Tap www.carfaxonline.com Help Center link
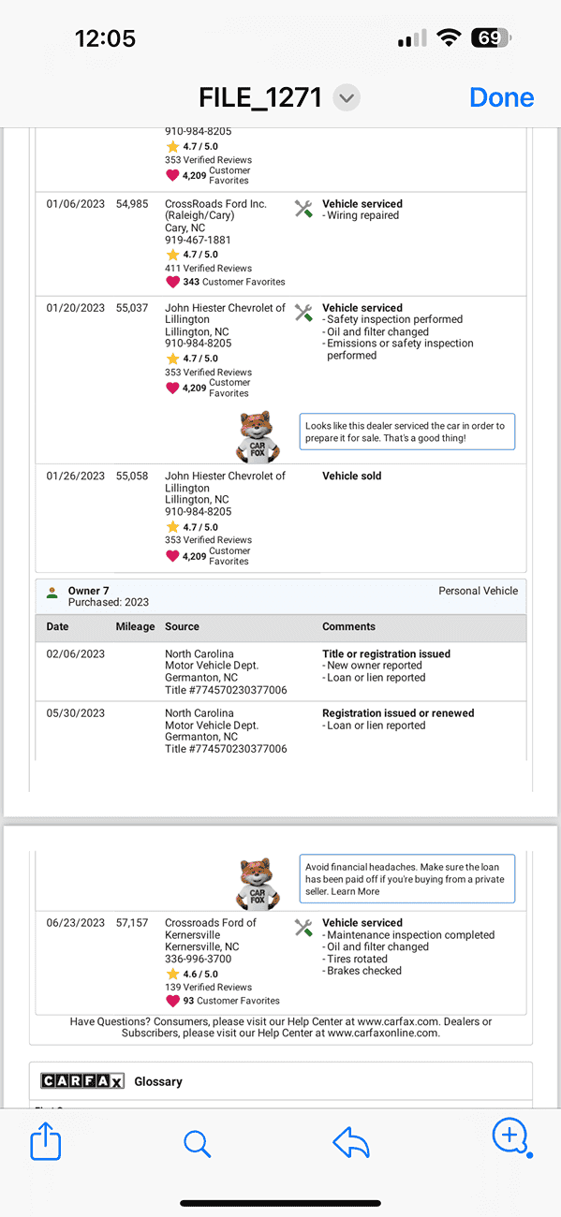 [x=382, y=1034]
